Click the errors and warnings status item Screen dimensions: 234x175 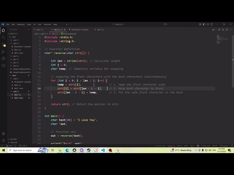23,146
